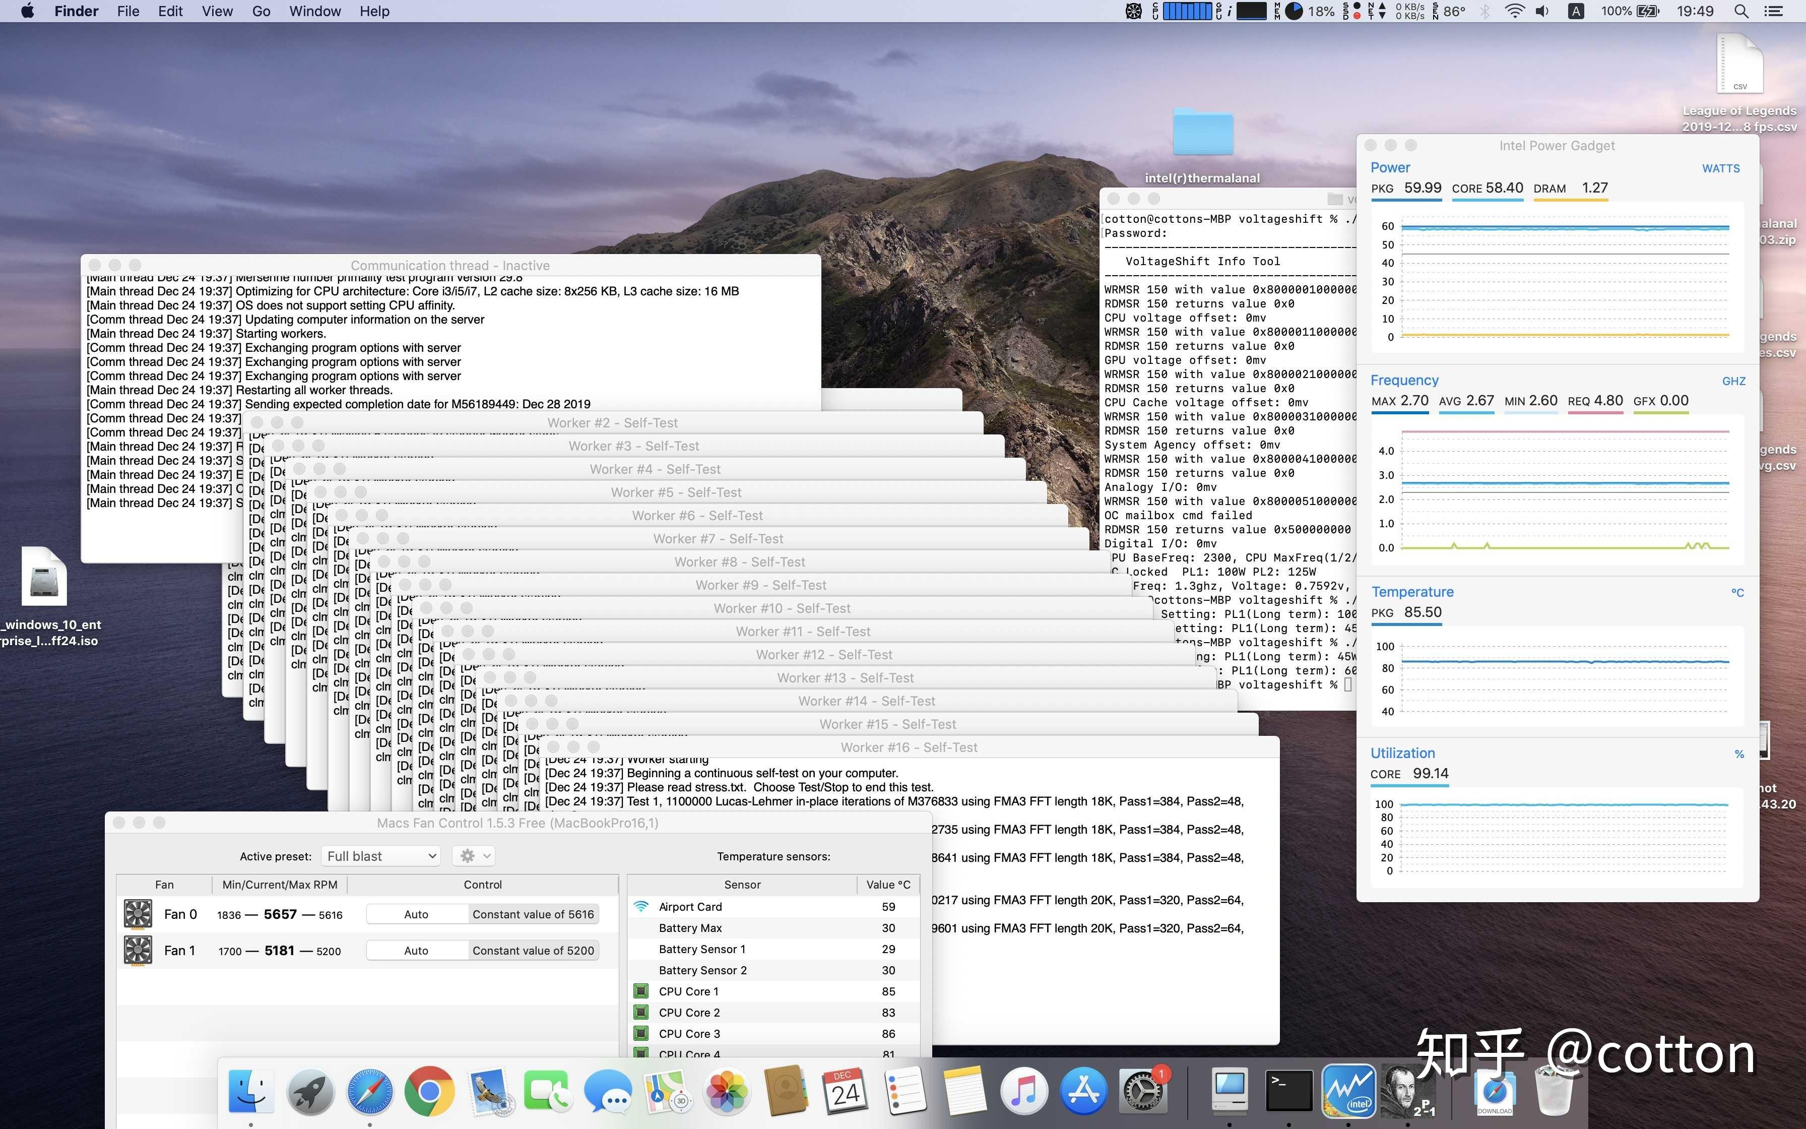Open the input source menu bar item

[1576, 11]
